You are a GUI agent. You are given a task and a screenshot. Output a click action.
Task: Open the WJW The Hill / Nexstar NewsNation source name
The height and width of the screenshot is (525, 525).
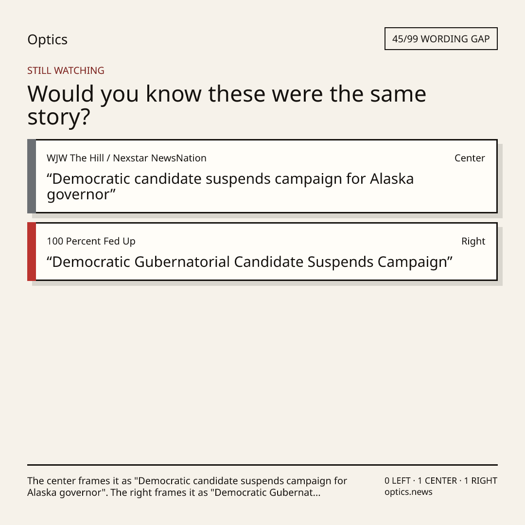[126, 158]
